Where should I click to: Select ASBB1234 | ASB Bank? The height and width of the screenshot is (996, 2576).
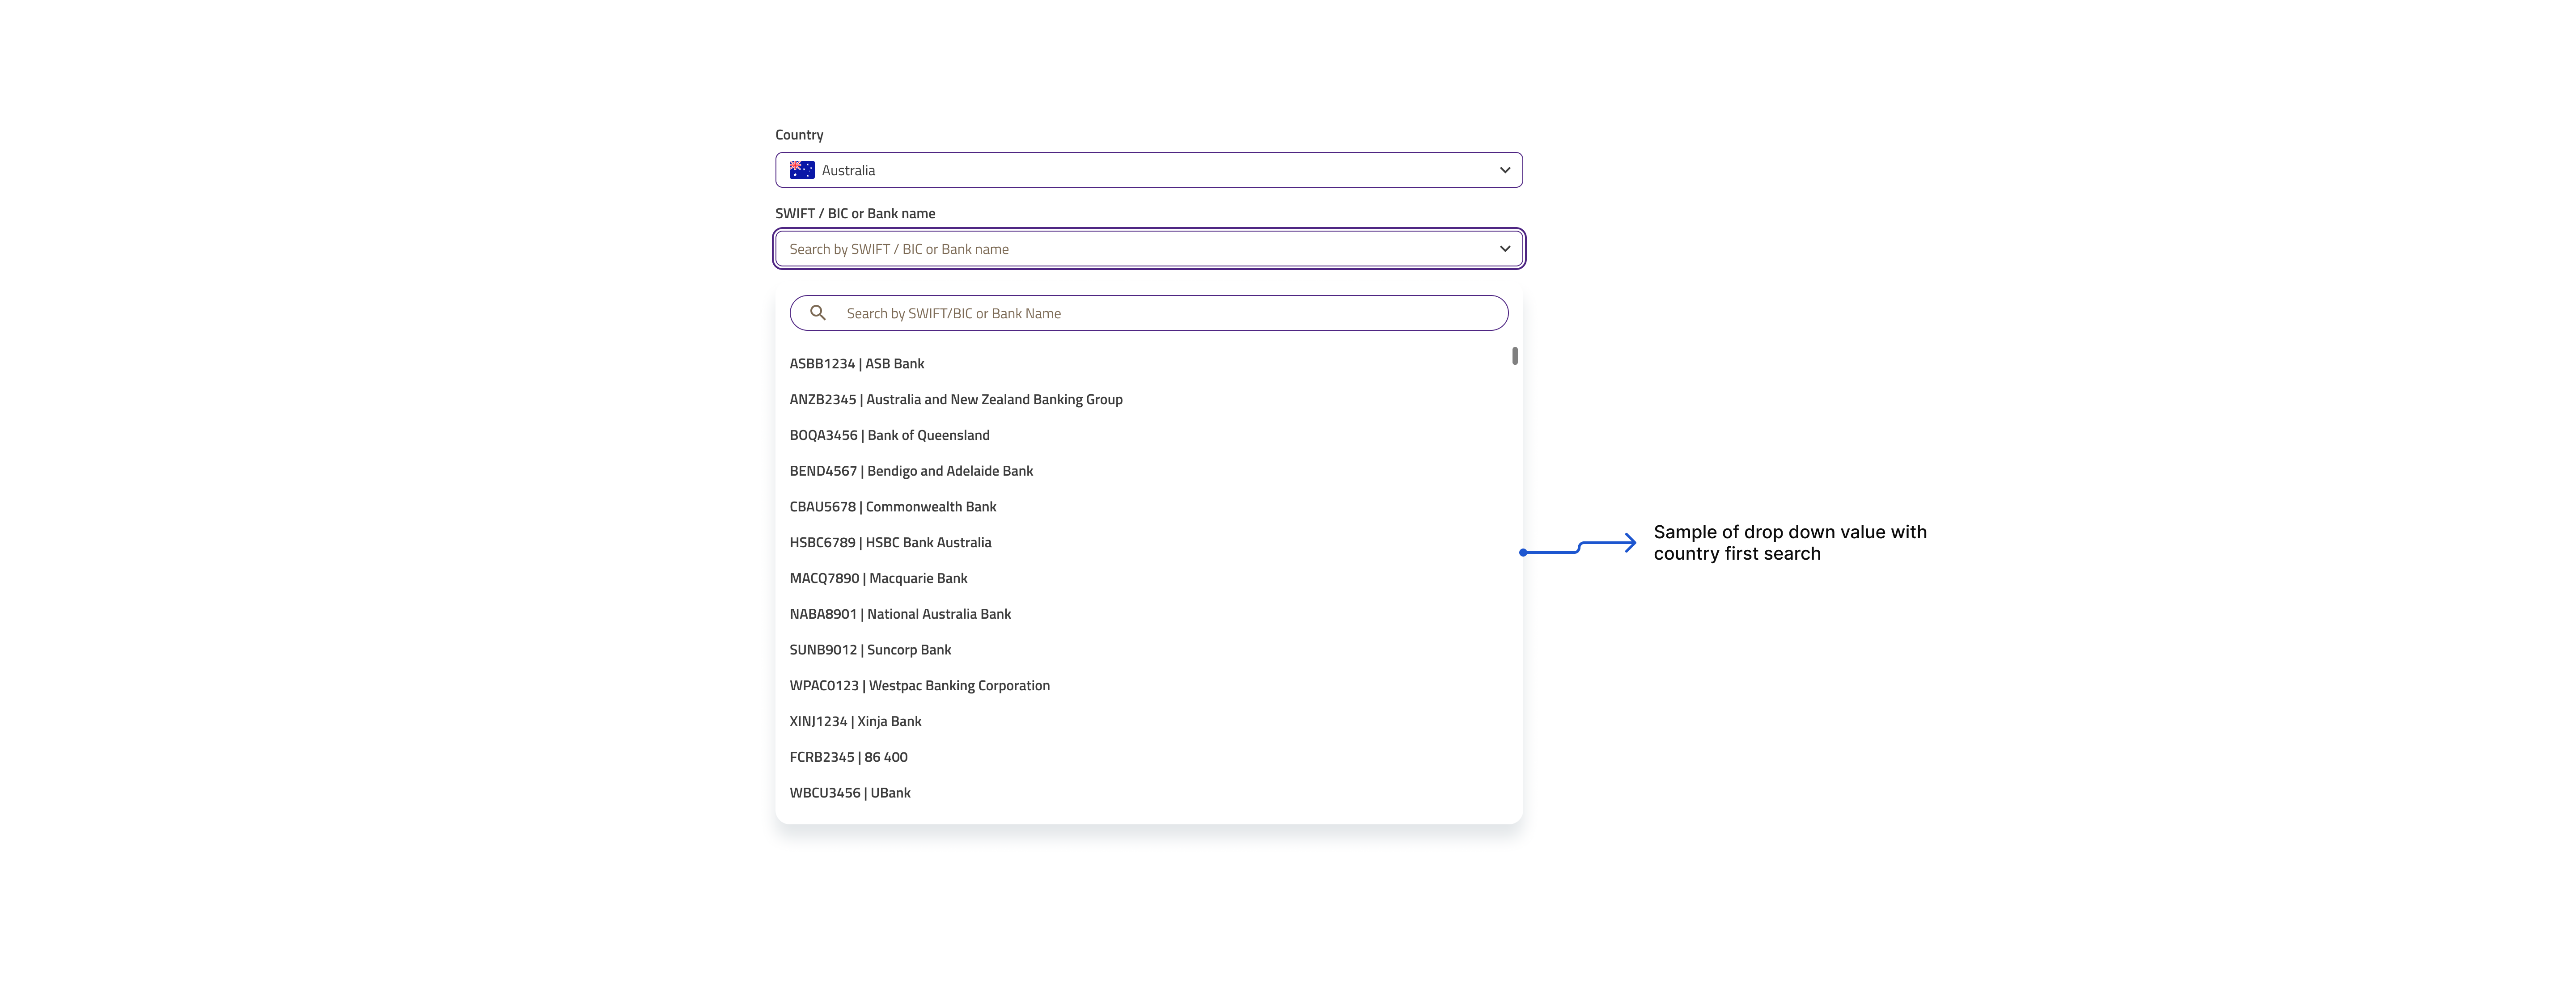coord(1148,364)
